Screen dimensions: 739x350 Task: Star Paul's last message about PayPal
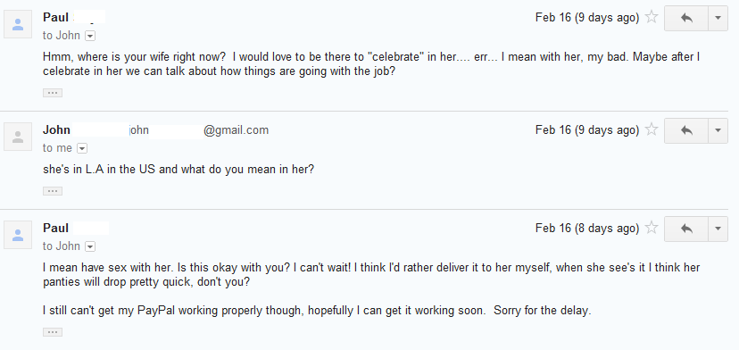pyautogui.click(x=652, y=228)
